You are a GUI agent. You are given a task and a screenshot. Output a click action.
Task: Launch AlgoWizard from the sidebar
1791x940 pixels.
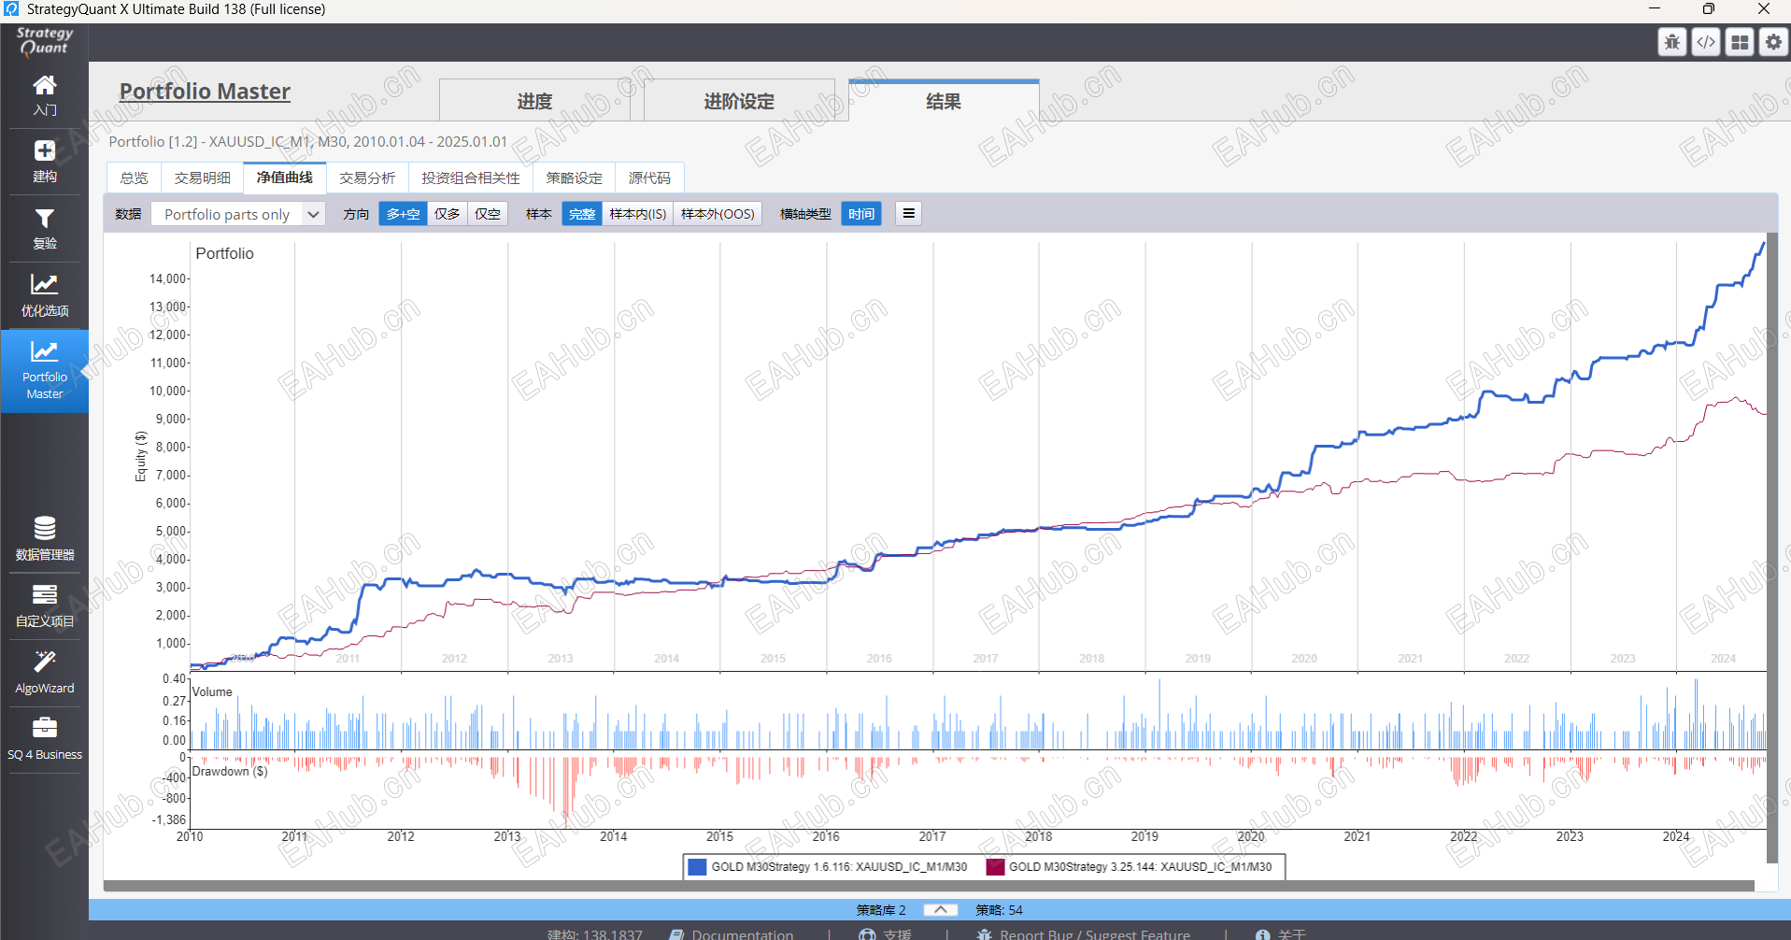(44, 673)
